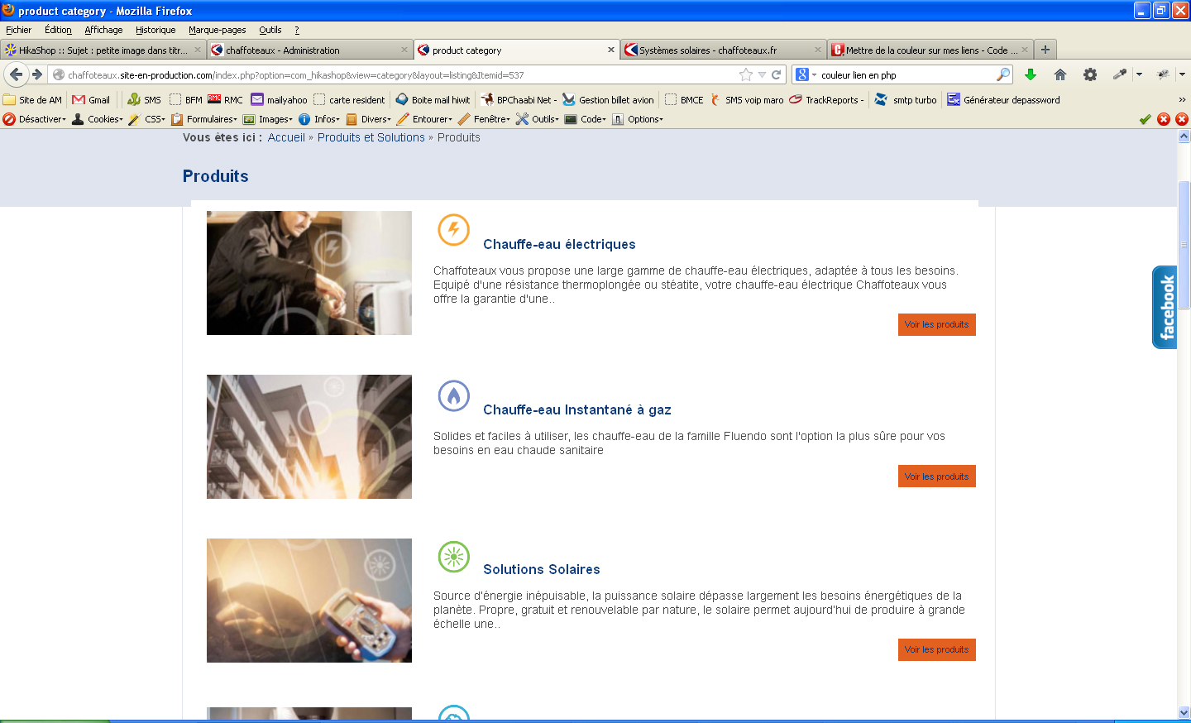Open the TrackReports bookmark
The width and height of the screenshot is (1191, 723).
point(826,100)
